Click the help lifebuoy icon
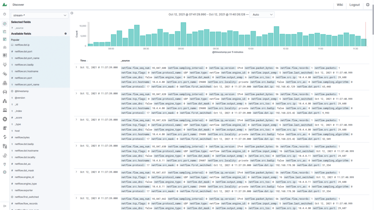Screen dimensions: 374x210 [368, 5]
